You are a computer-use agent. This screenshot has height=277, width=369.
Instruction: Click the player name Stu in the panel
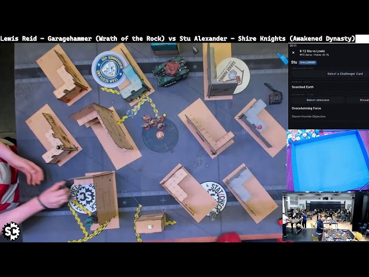[294, 62]
